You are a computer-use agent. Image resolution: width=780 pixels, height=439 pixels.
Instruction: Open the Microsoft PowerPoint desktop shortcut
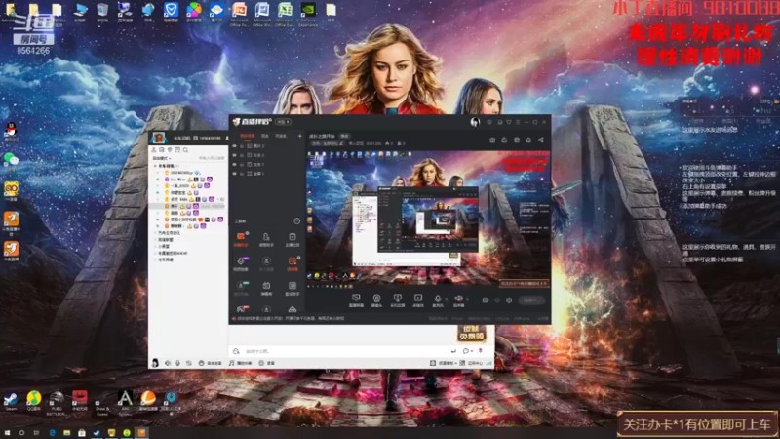pyautogui.click(x=239, y=14)
